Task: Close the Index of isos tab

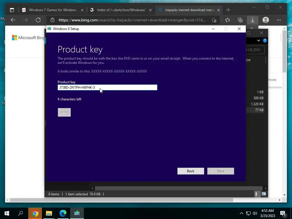Action: pyautogui.click(x=151, y=10)
